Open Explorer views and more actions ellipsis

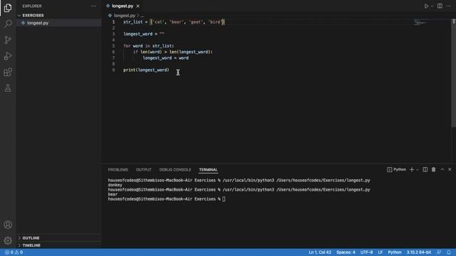coord(93,6)
